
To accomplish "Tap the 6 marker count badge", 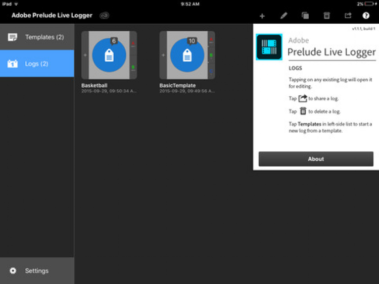I will (114, 41).
